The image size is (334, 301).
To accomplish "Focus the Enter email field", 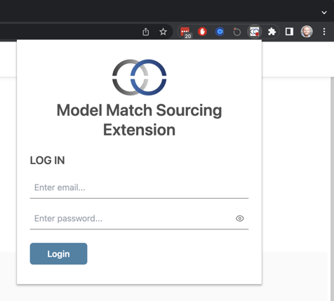I will point(139,188).
